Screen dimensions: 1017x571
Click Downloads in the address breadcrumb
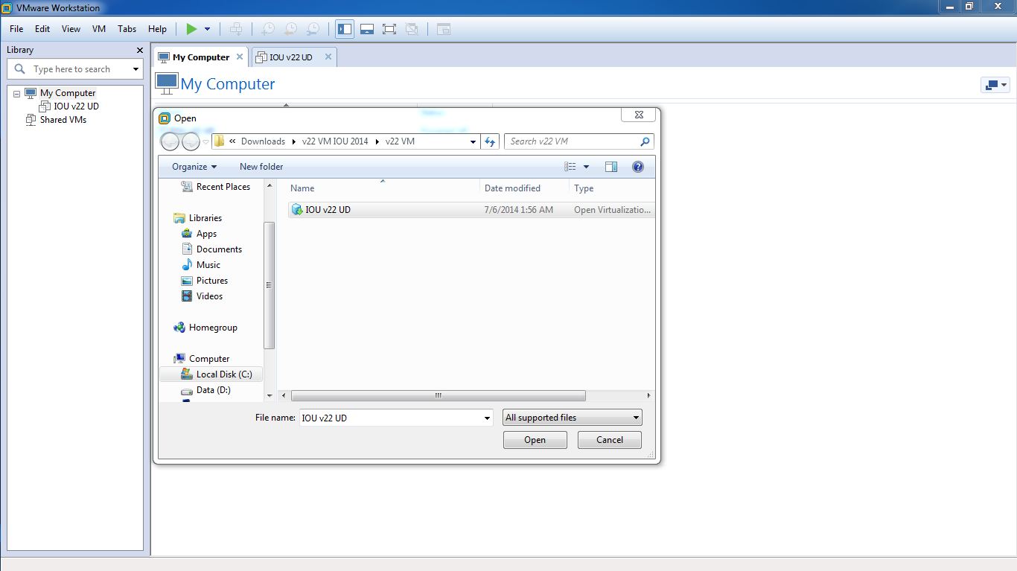(x=263, y=141)
